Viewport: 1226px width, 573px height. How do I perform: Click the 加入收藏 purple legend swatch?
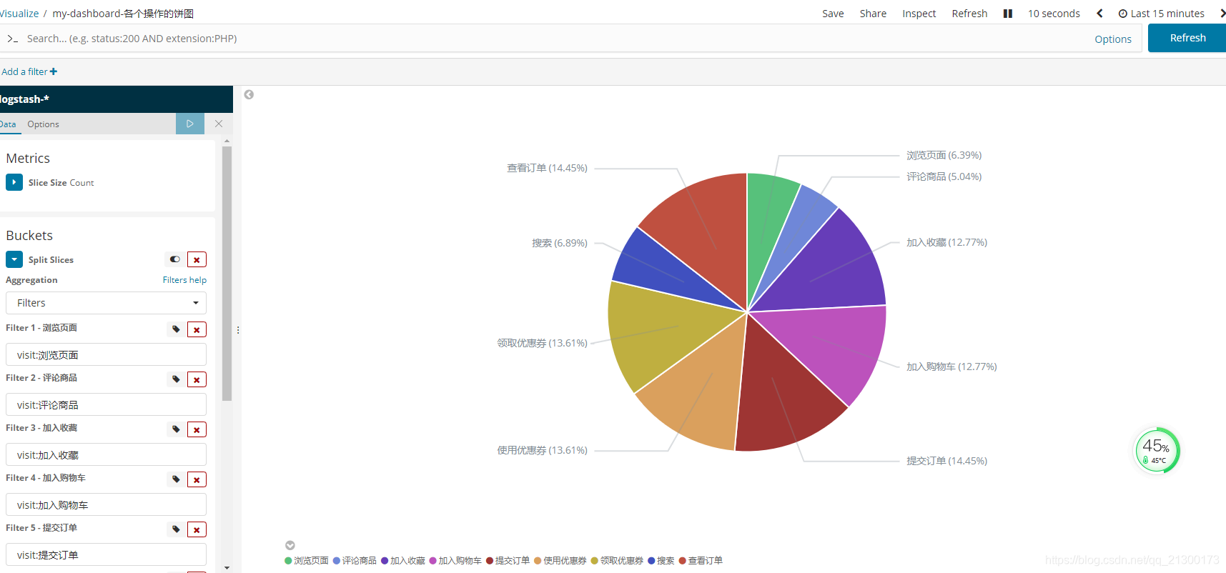click(385, 561)
